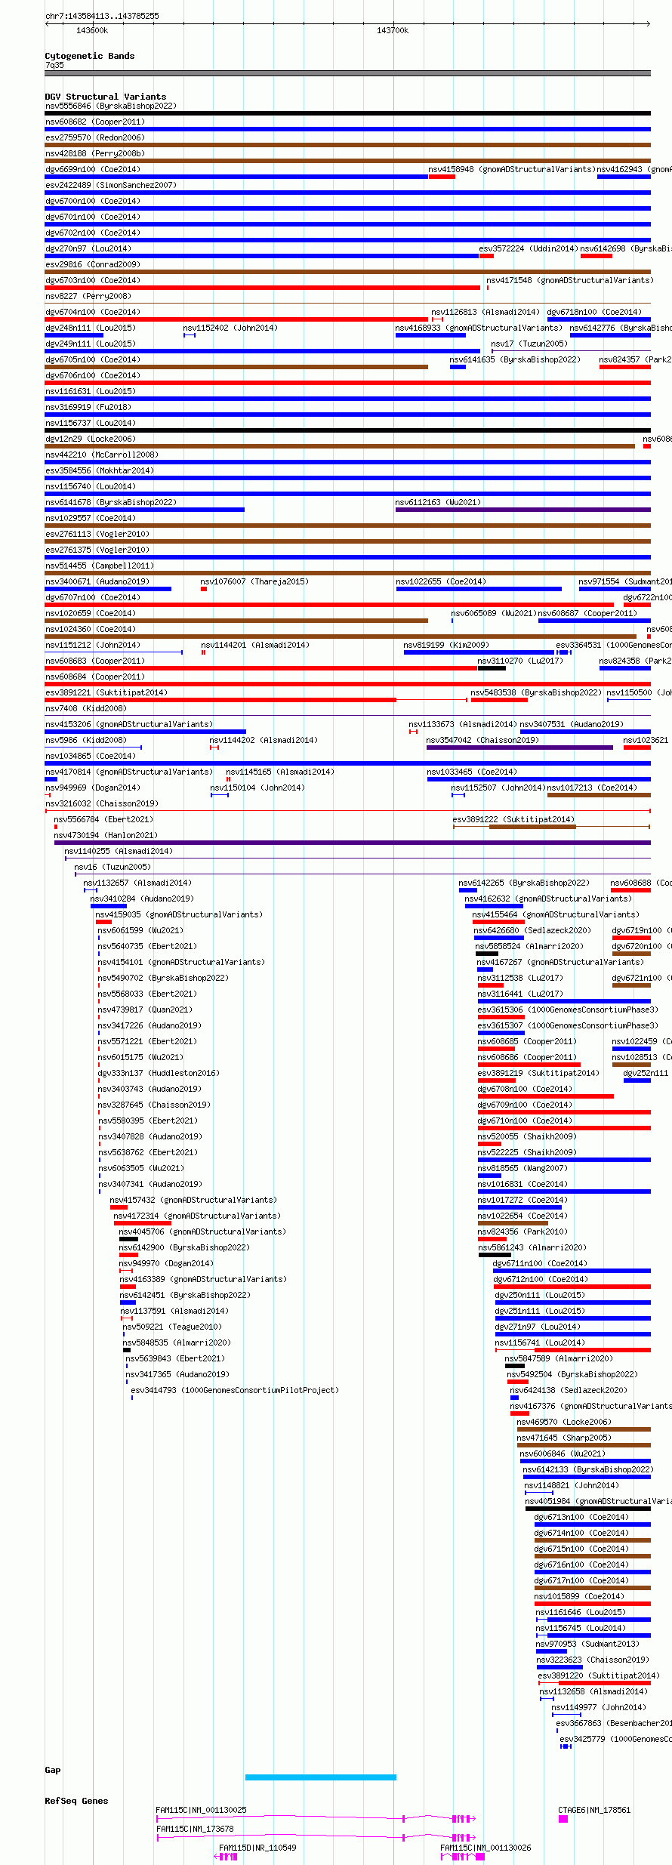Select dgv12n29 (Locke2006) variant label
This screenshot has width=672, height=1865.
91,439
